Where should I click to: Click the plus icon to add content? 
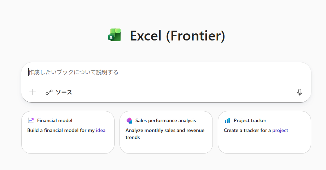click(33, 92)
